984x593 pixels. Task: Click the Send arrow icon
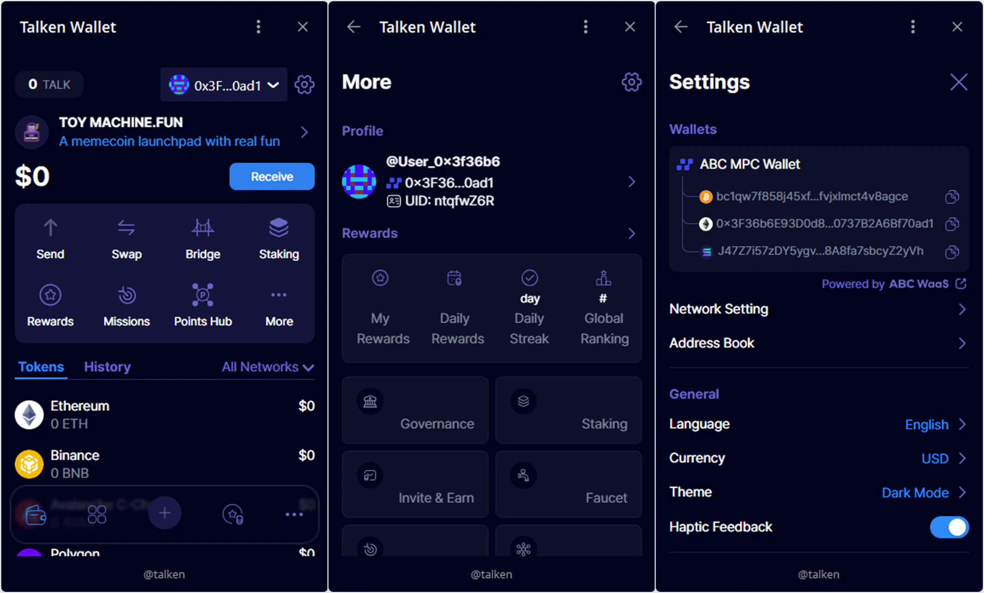tap(50, 228)
